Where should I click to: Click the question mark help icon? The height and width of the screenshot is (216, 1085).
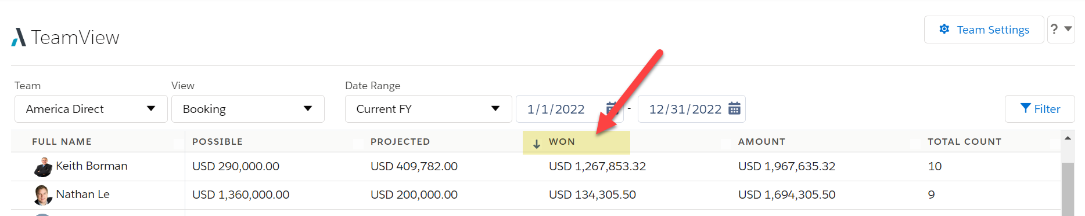tap(1054, 28)
